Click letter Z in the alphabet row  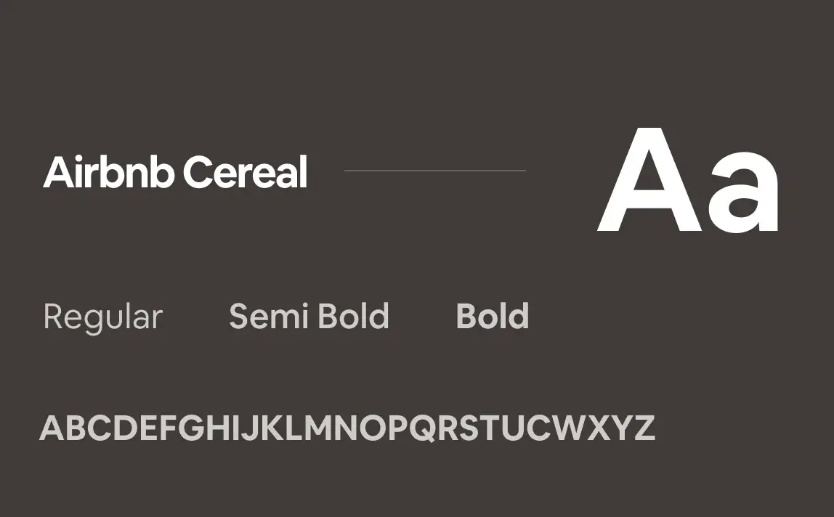click(644, 428)
